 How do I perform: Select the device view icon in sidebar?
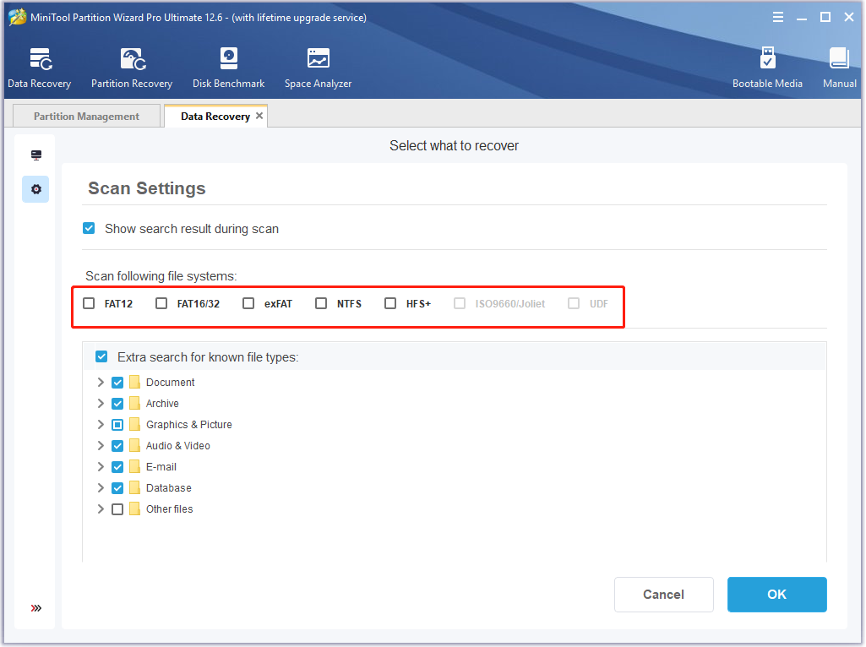(x=35, y=155)
